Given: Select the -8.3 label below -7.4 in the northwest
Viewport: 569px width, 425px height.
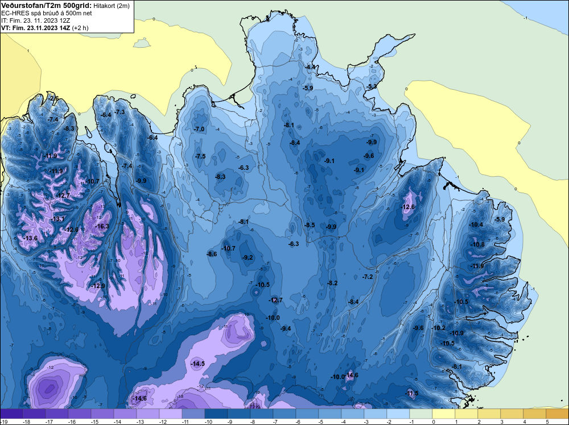Looking at the screenshot, I should [x=69, y=128].
